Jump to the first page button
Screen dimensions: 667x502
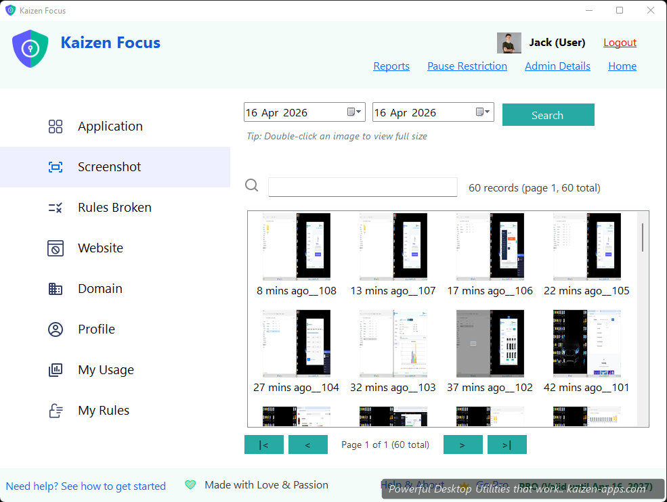(x=263, y=444)
